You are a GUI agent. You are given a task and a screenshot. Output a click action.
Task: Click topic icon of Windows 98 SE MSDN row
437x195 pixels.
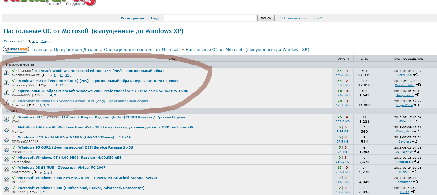[x=6, y=119]
